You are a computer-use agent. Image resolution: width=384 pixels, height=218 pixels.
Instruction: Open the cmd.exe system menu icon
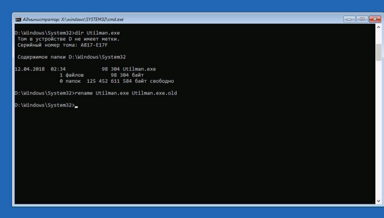point(18,19)
